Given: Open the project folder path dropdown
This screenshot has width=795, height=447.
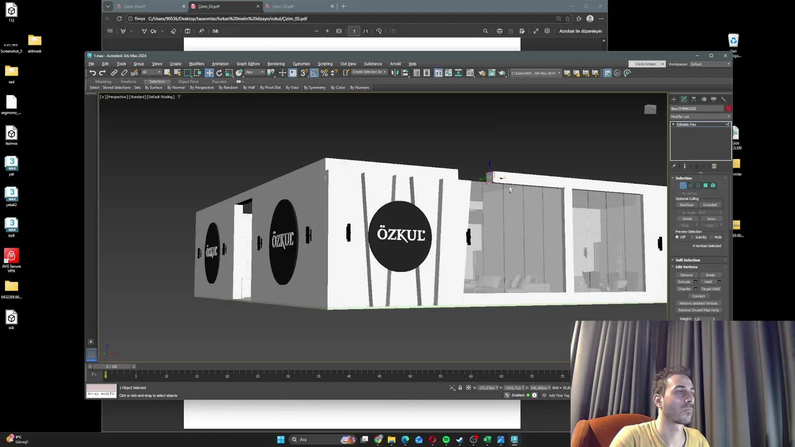Looking at the screenshot, I should pyautogui.click(x=536, y=73).
